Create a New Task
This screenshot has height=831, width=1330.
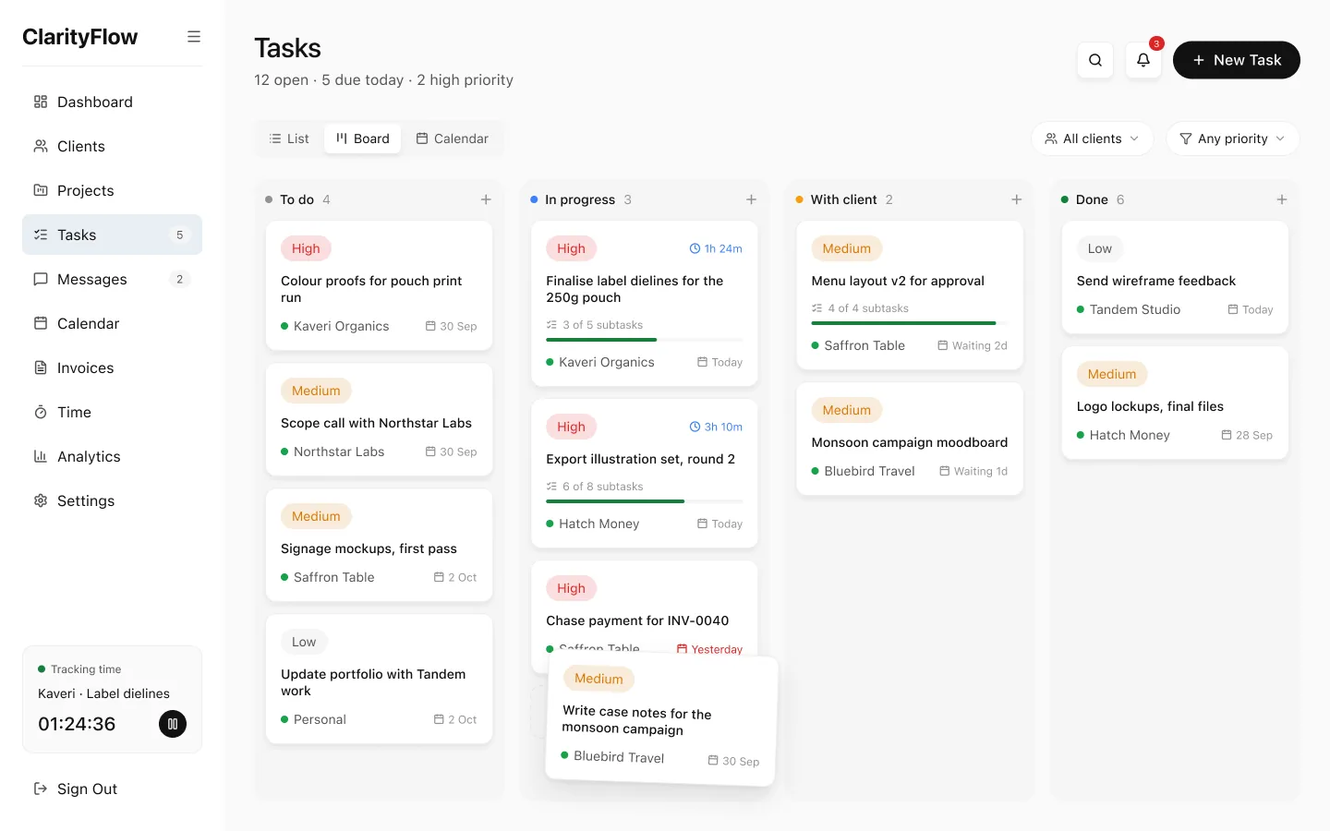coord(1237,60)
